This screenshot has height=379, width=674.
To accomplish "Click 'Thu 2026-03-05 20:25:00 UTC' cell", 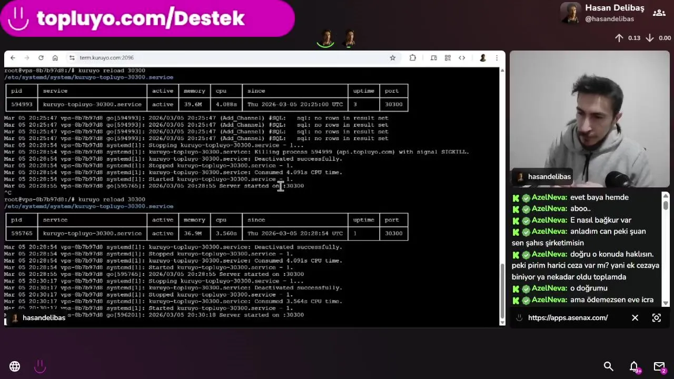I will click(295, 104).
